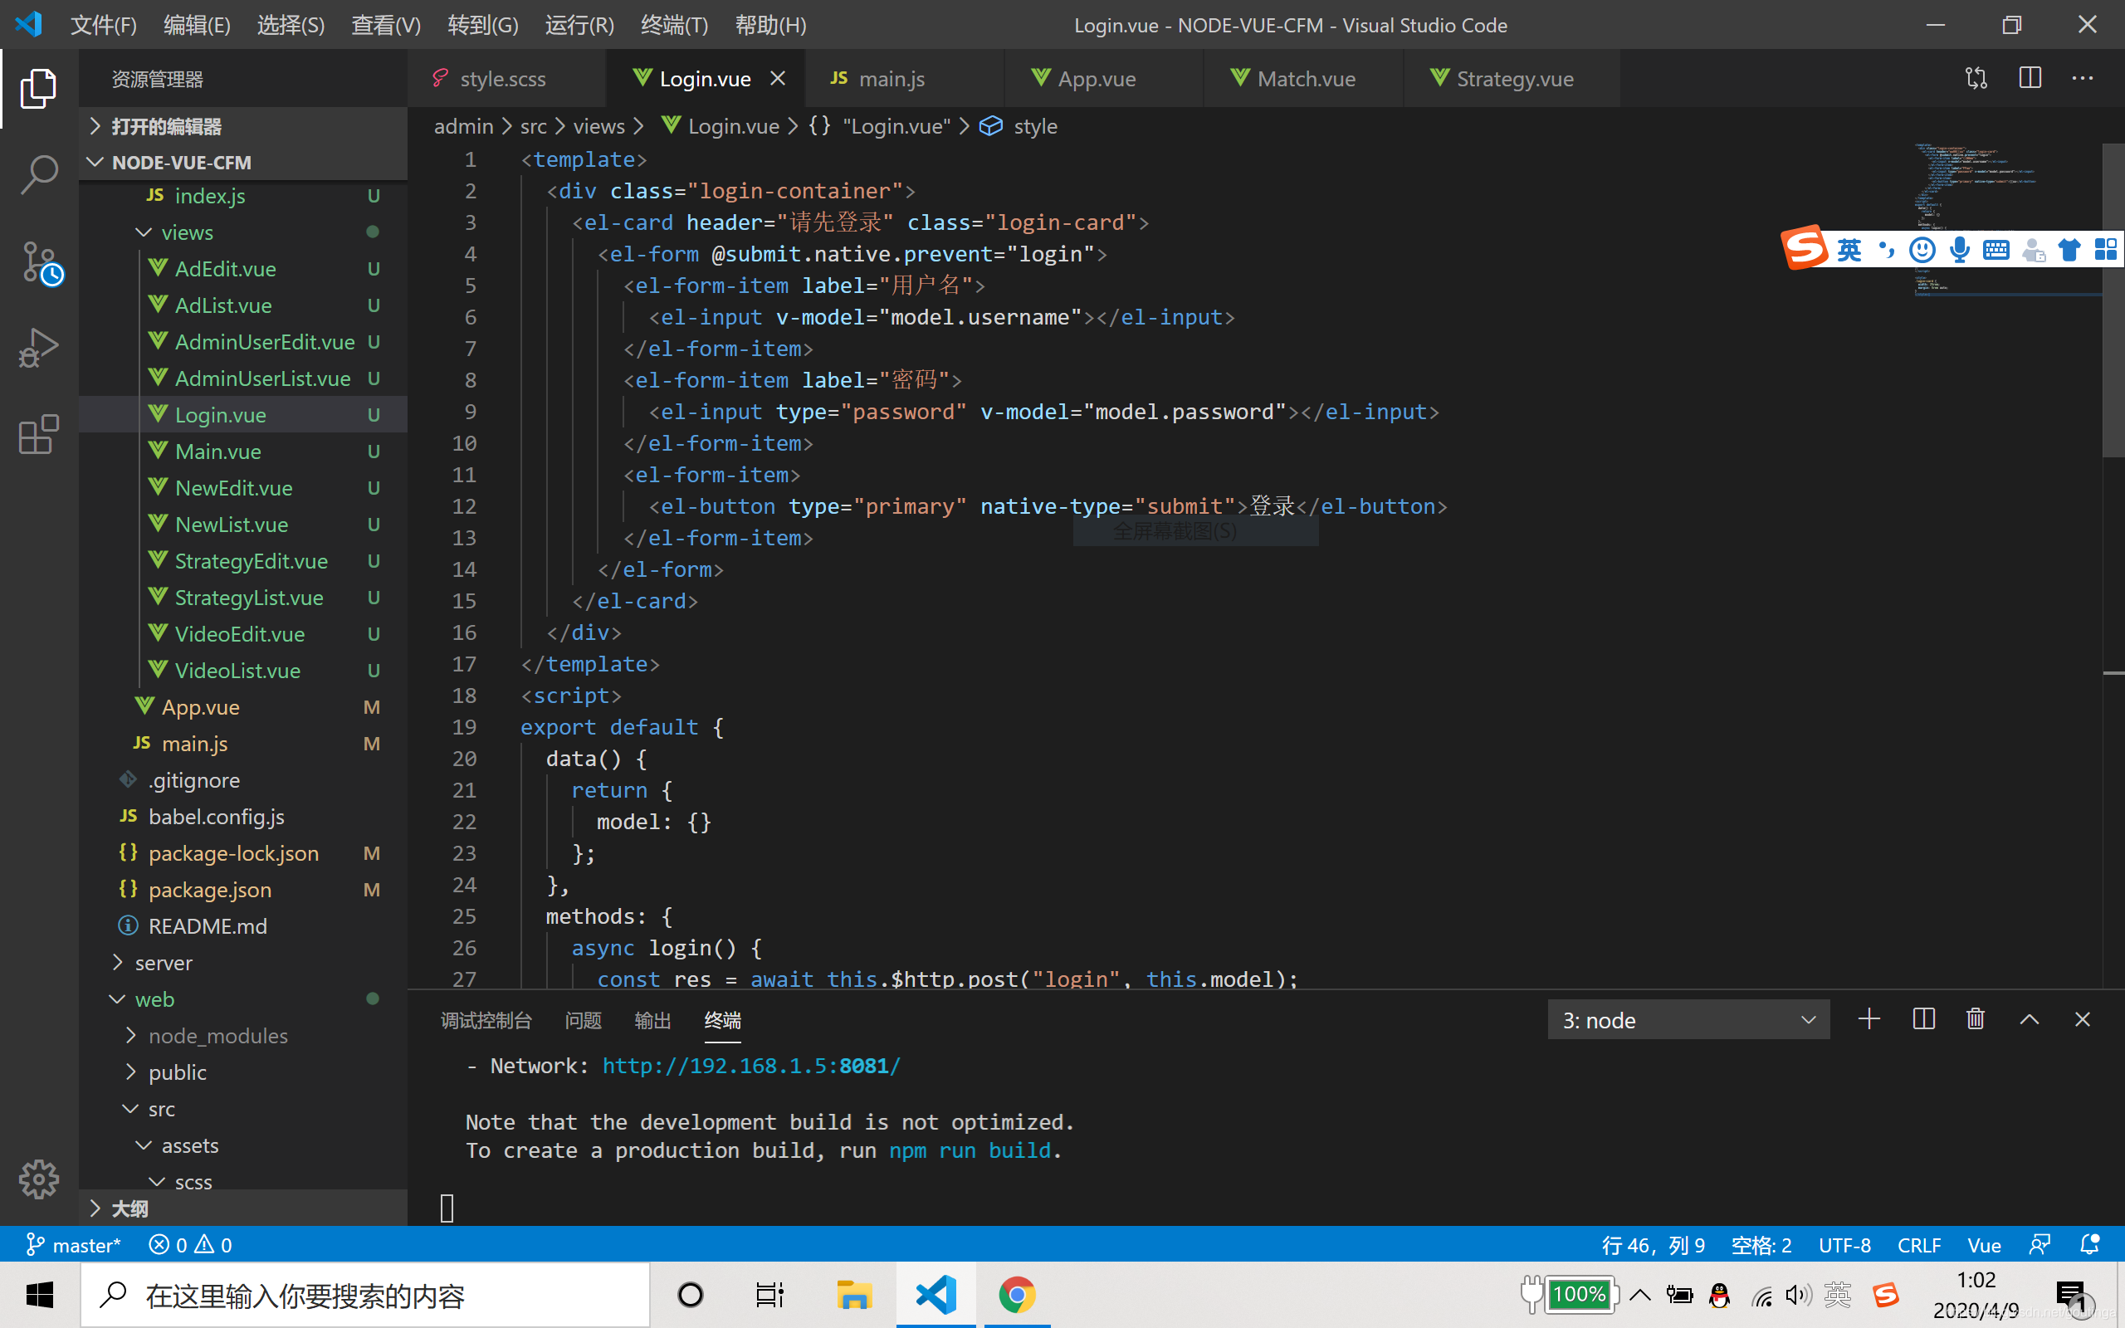Expand the public folder
Viewport: 2125px width, 1328px height.
[242, 1072]
